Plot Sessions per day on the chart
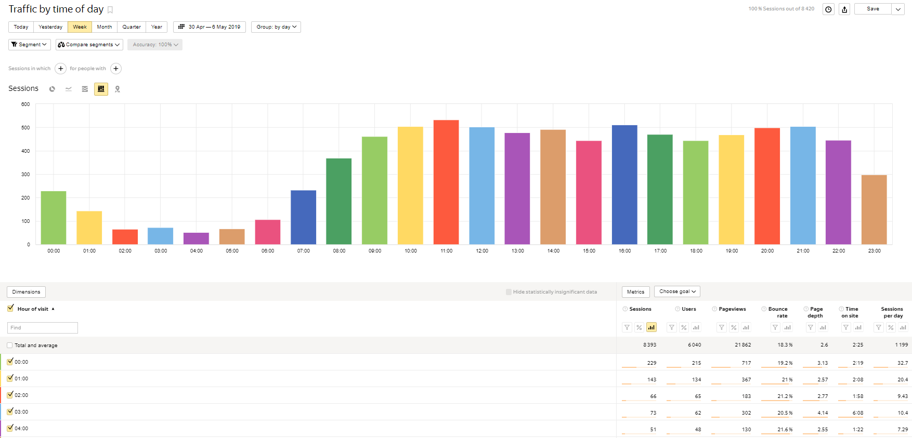Screen dimensions: 912x438 coord(903,327)
